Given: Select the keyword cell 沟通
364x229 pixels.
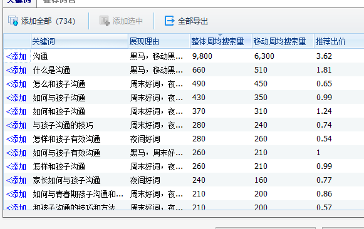Looking at the screenshot, I should [x=40, y=56].
